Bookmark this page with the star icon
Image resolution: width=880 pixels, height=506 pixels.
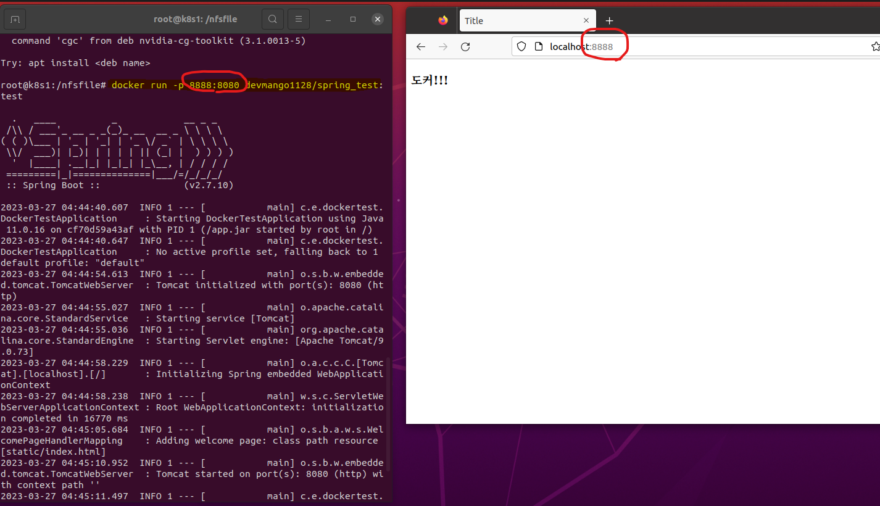click(x=875, y=46)
